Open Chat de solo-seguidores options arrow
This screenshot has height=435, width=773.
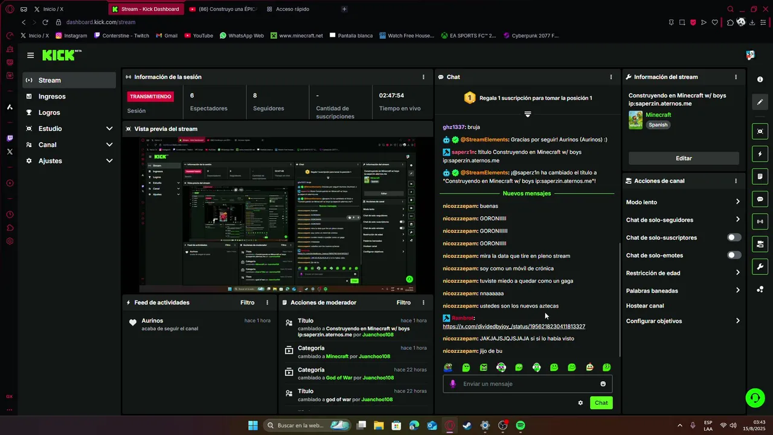pos(737,219)
